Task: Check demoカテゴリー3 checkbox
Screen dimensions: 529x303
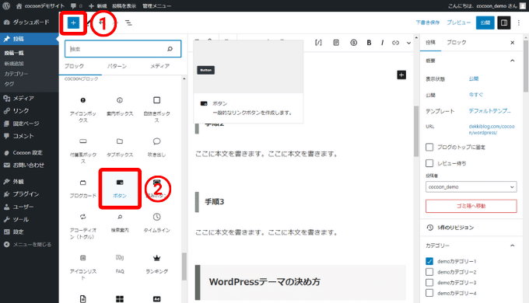Action: [429, 283]
